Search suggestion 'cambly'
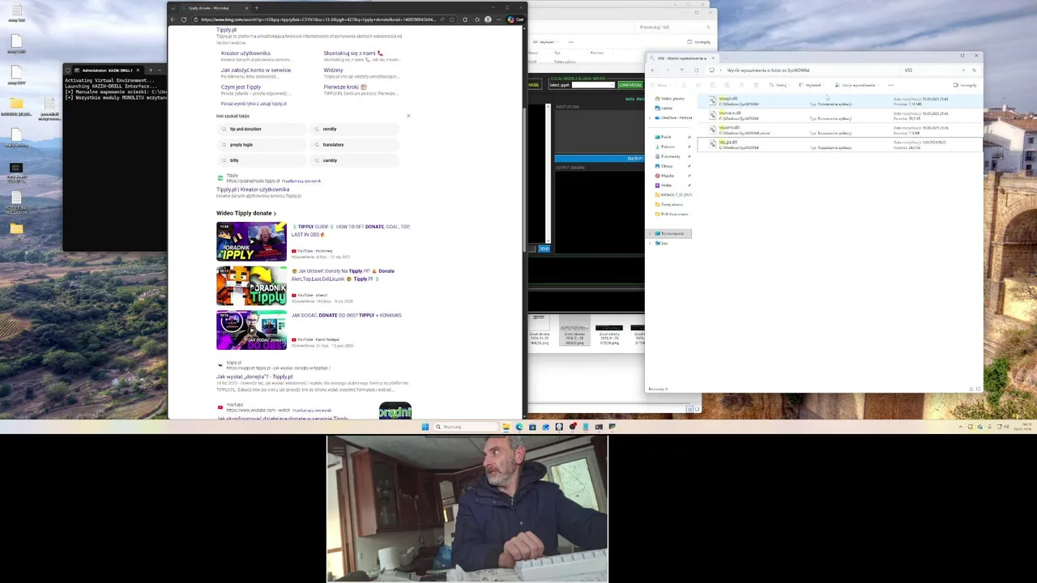 pyautogui.click(x=355, y=160)
